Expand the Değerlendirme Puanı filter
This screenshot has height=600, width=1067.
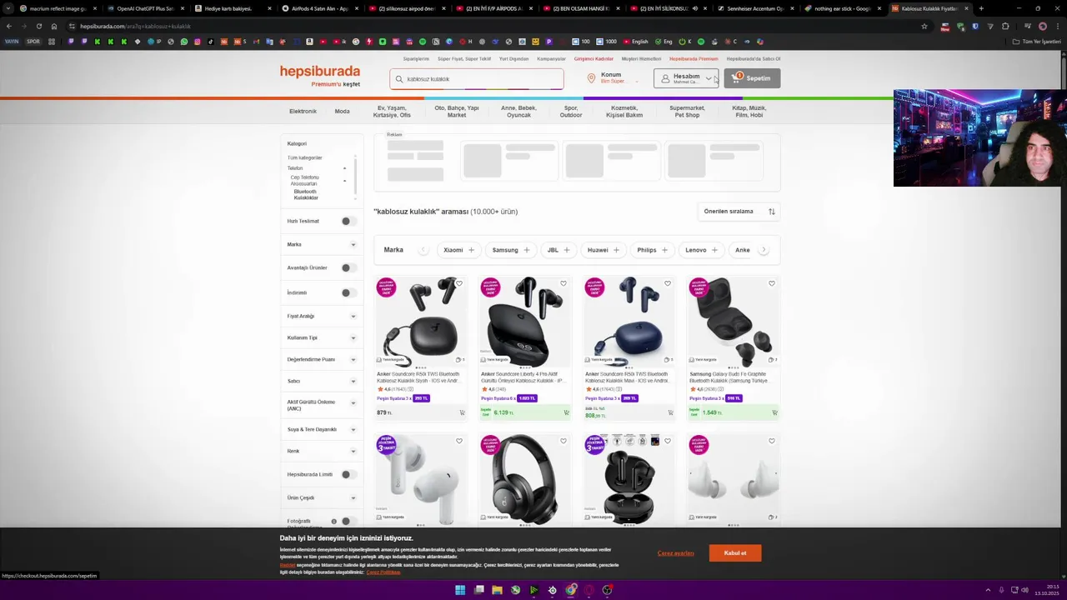pyautogui.click(x=322, y=359)
